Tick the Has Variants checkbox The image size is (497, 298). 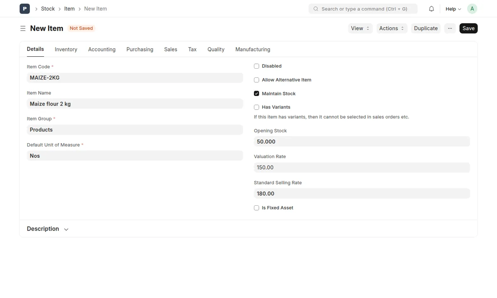(x=256, y=107)
